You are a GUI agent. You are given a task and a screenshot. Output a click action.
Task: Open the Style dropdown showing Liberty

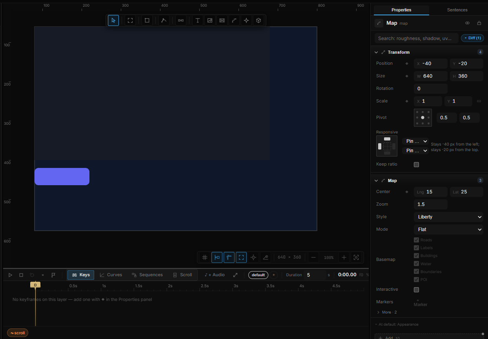pos(448,217)
